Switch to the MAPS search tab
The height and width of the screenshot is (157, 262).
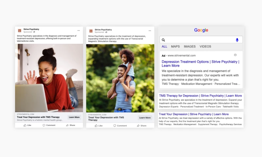tap(175, 47)
